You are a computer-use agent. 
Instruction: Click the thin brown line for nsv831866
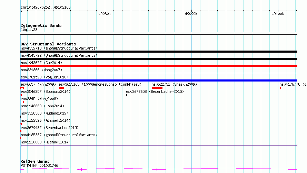pyautogui.click(x=159, y=73)
